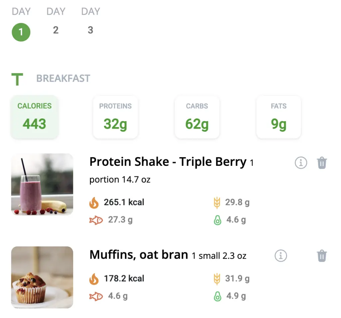The image size is (341, 318).
Task: Click the PROTEINS 32g card
Action: click(x=115, y=117)
